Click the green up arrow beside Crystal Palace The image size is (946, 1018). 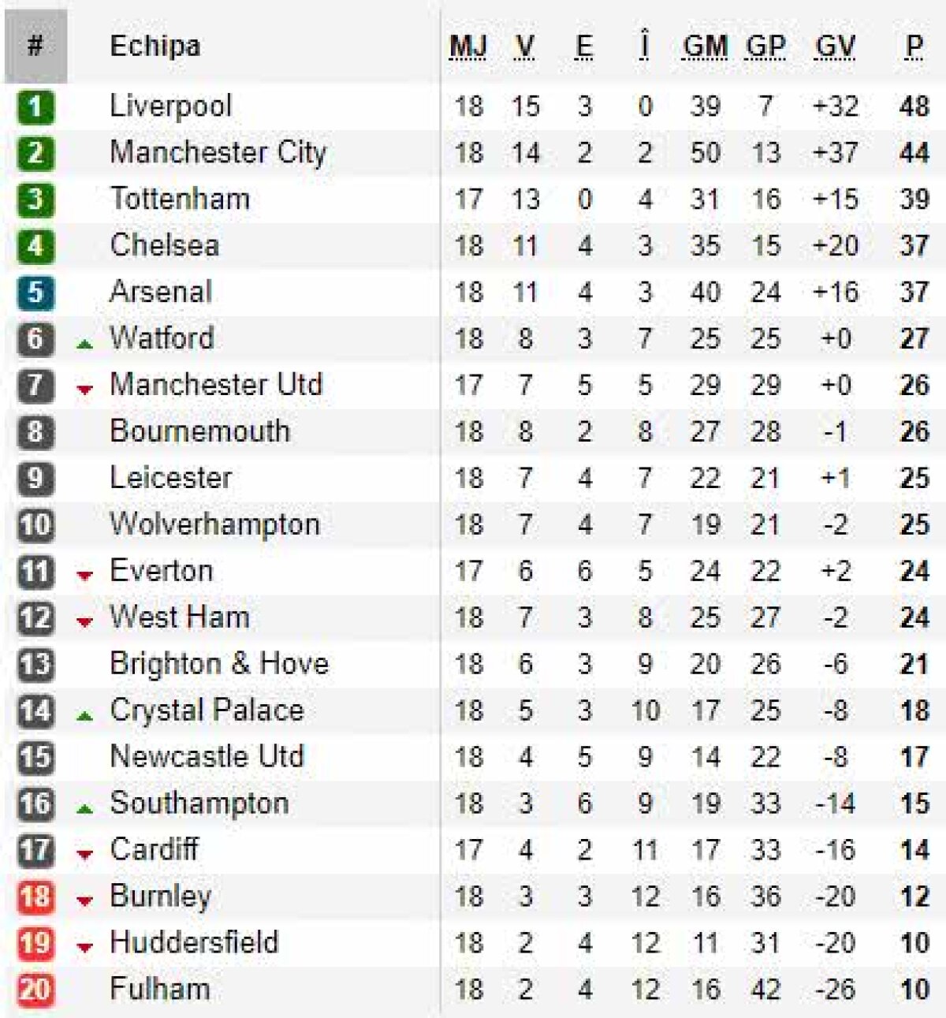pyautogui.click(x=84, y=716)
